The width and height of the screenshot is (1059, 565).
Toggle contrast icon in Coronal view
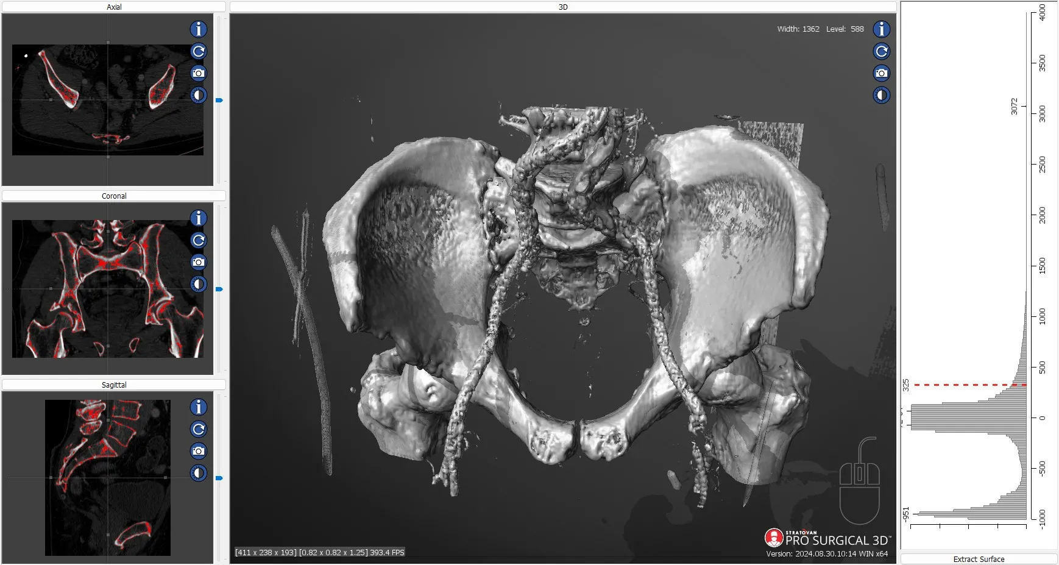tap(199, 284)
